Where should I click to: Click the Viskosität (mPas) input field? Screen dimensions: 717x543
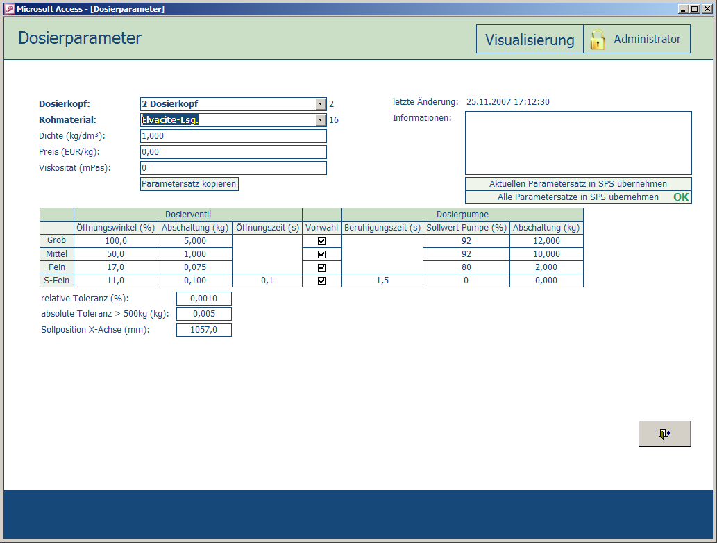(233, 168)
